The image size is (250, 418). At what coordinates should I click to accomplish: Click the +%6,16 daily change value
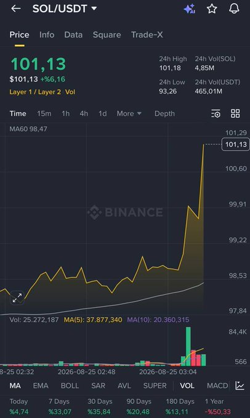[53, 79]
